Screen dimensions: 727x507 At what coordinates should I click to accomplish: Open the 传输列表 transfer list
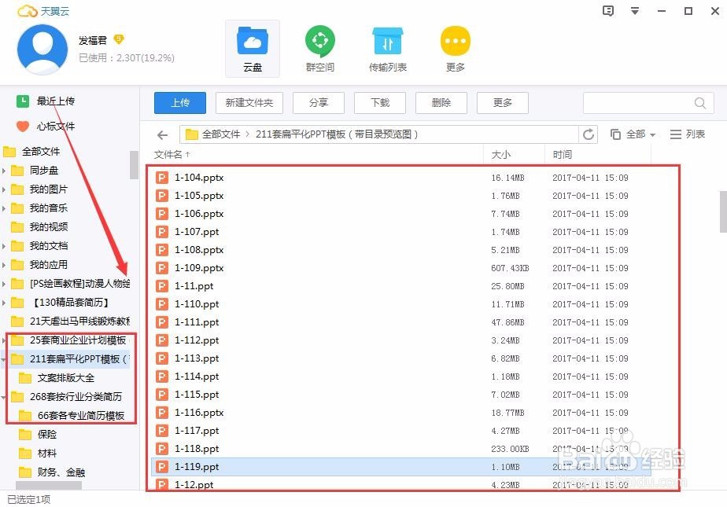(x=387, y=47)
